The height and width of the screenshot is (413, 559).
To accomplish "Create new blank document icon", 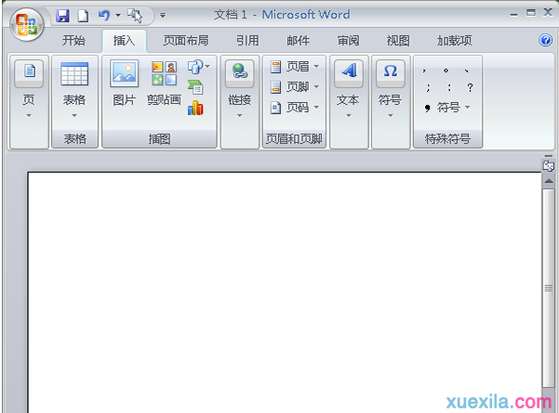I will [x=83, y=16].
